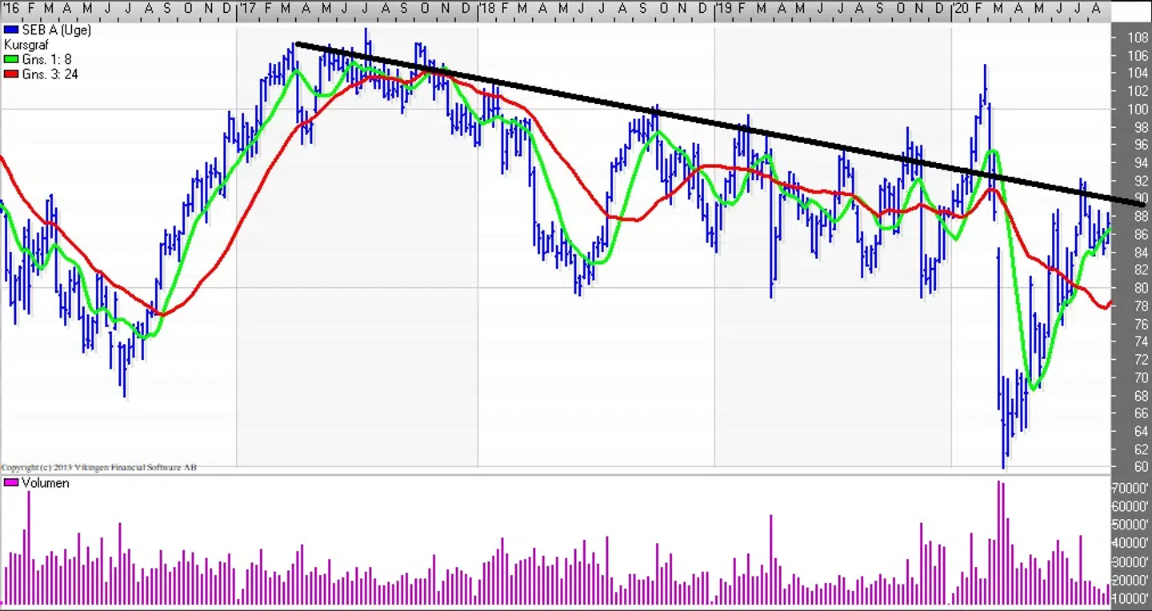The image size is (1152, 611).
Task: Click the Vikingen Financial Software copyright text
Action: tap(98, 467)
